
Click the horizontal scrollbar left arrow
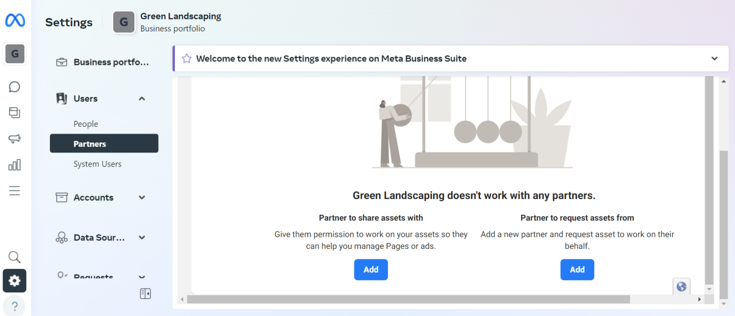pyautogui.click(x=183, y=299)
